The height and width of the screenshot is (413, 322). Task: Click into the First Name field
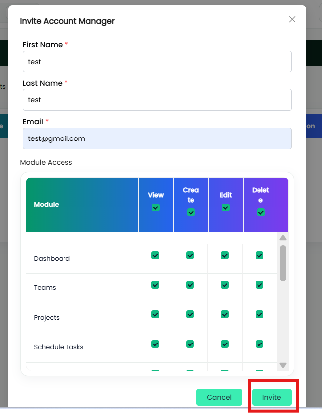coord(157,62)
